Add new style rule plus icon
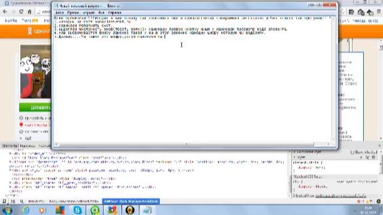Image resolution: width=383 pixels, height=215 pixels. (361, 158)
